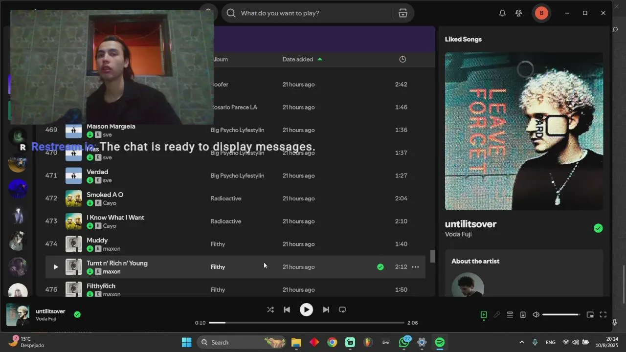This screenshot has height=352, width=626.
Task: Switch to Spotify in the taskbar
Action: (x=440, y=342)
